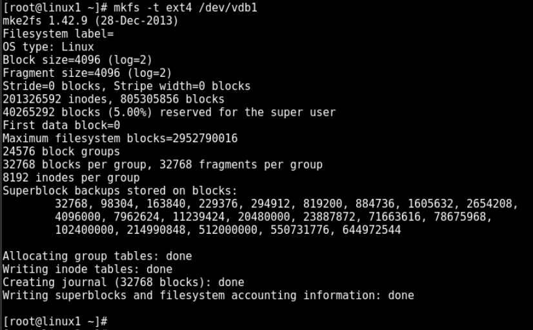Click the 32768 blocks per group line
533x330 pixels.
tap(163, 165)
